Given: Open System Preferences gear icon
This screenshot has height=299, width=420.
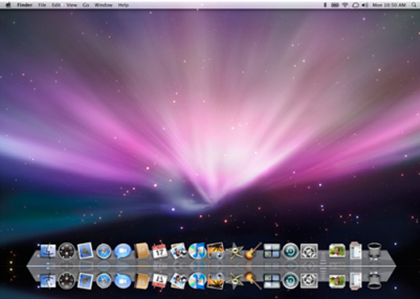Looking at the screenshot, I should click(309, 251).
